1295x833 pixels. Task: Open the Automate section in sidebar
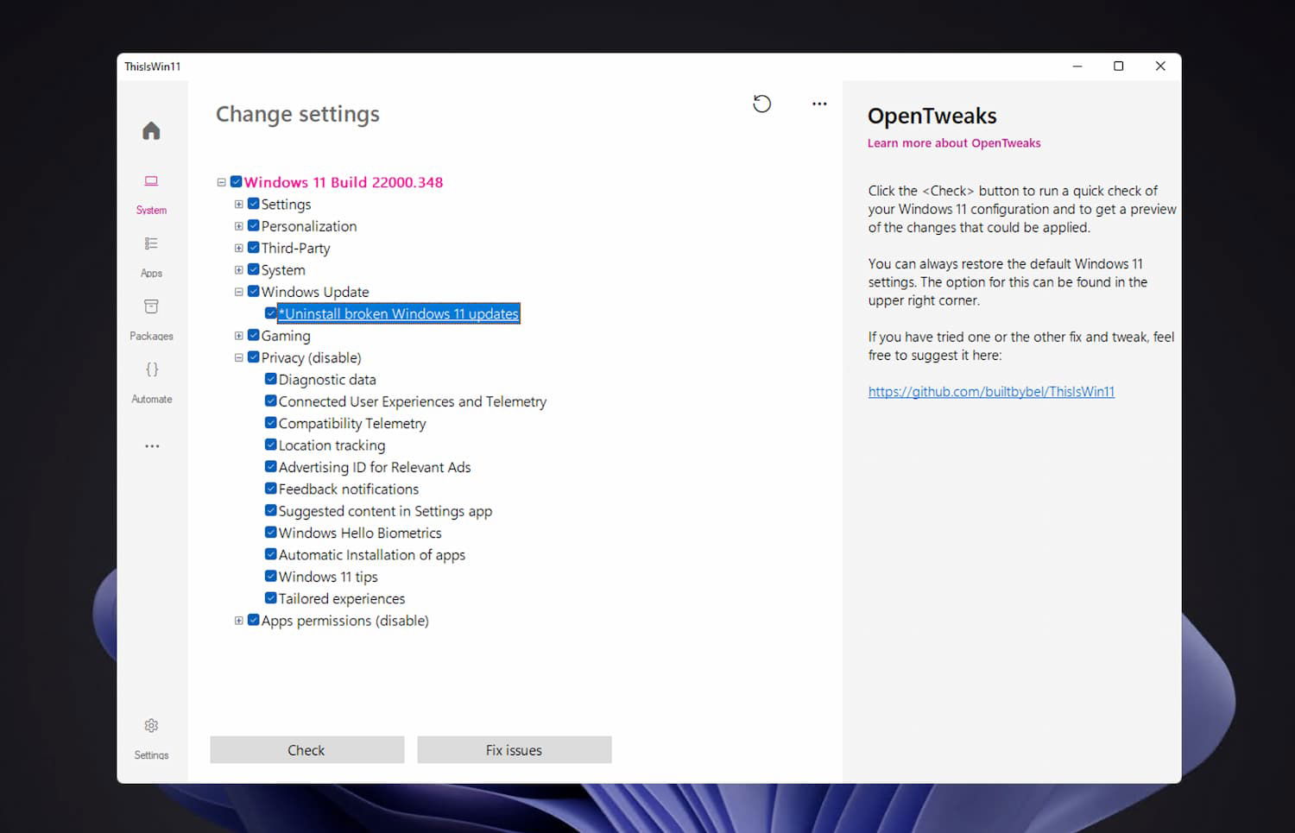151,382
